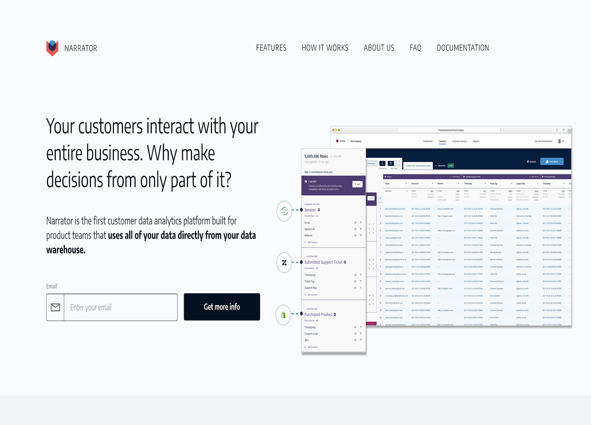The image size is (591, 425).
Task: Click the filter icon for Email row
Action: pos(361,222)
